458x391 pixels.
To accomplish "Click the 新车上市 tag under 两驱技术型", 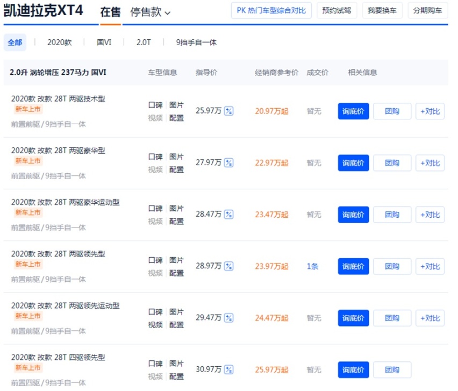I will point(28,109).
